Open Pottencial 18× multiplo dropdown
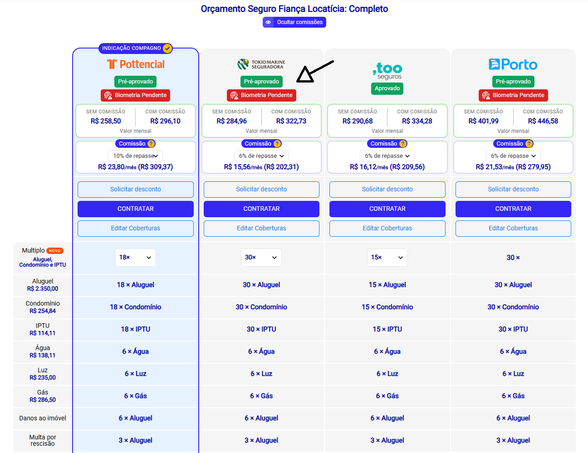Viewport: 588px width, 453px height. (x=136, y=258)
